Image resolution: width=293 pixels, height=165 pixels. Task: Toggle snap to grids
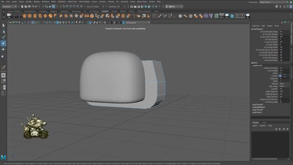pos(64,6)
